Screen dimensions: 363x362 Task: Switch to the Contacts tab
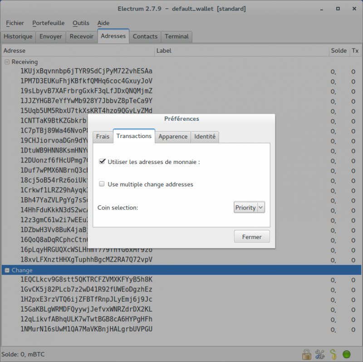tap(145, 36)
